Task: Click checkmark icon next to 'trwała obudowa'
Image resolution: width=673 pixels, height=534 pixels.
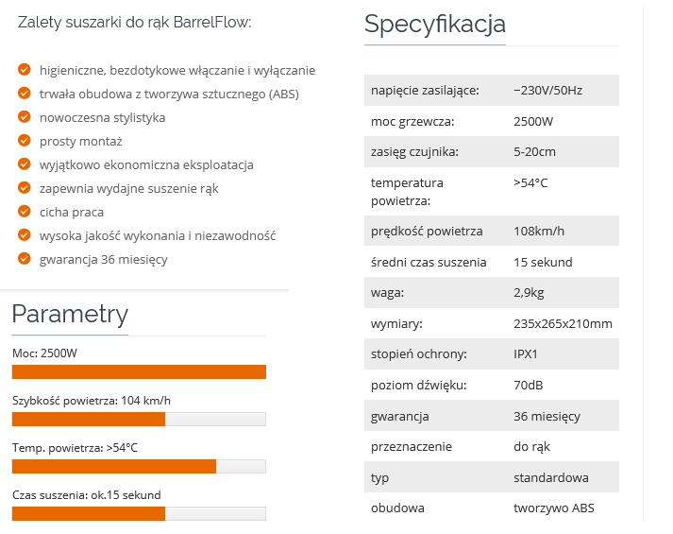Action: click(25, 94)
